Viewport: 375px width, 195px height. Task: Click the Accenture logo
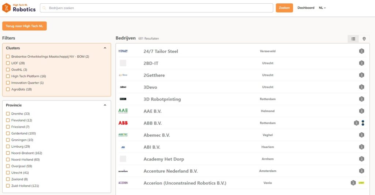[123, 171]
